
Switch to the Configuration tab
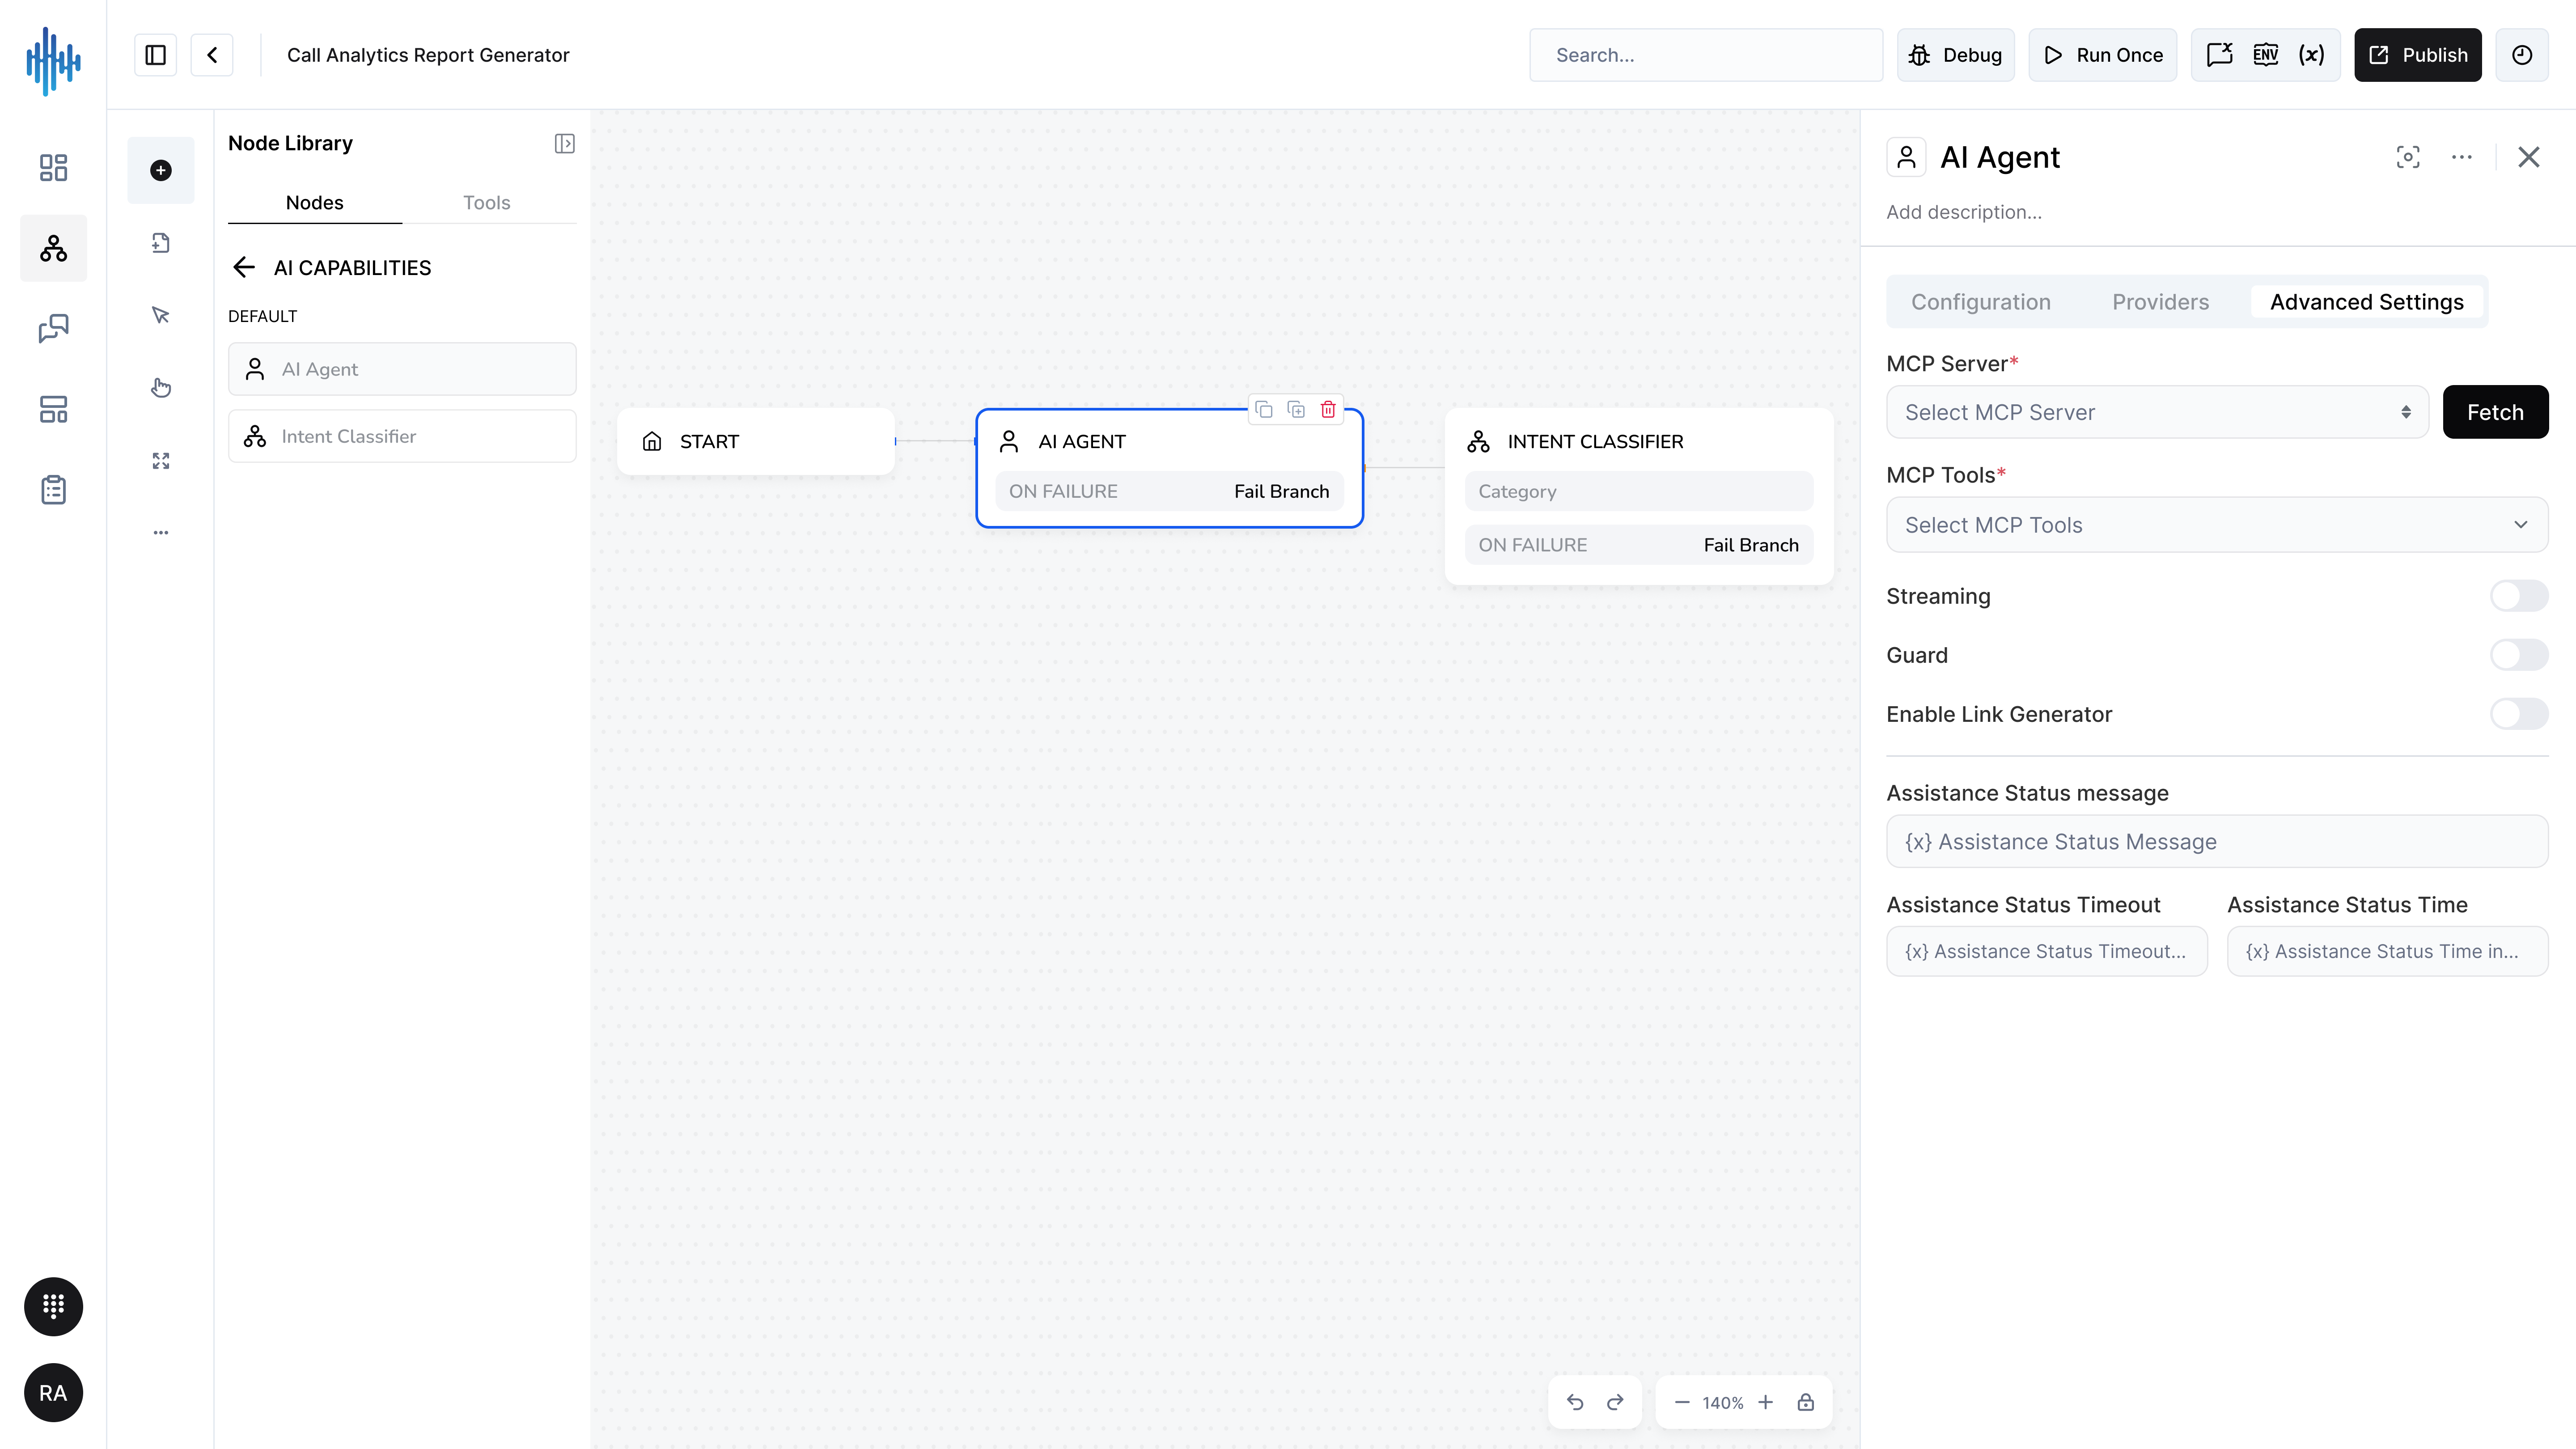[1981, 302]
